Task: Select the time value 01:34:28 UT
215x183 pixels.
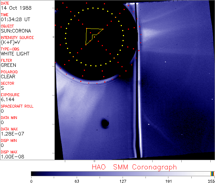Action: click(15, 19)
